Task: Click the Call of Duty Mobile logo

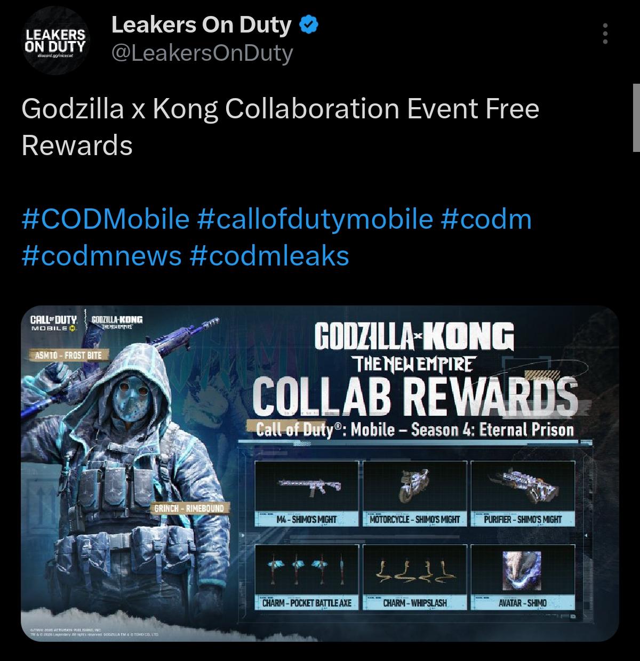Action: point(55,324)
